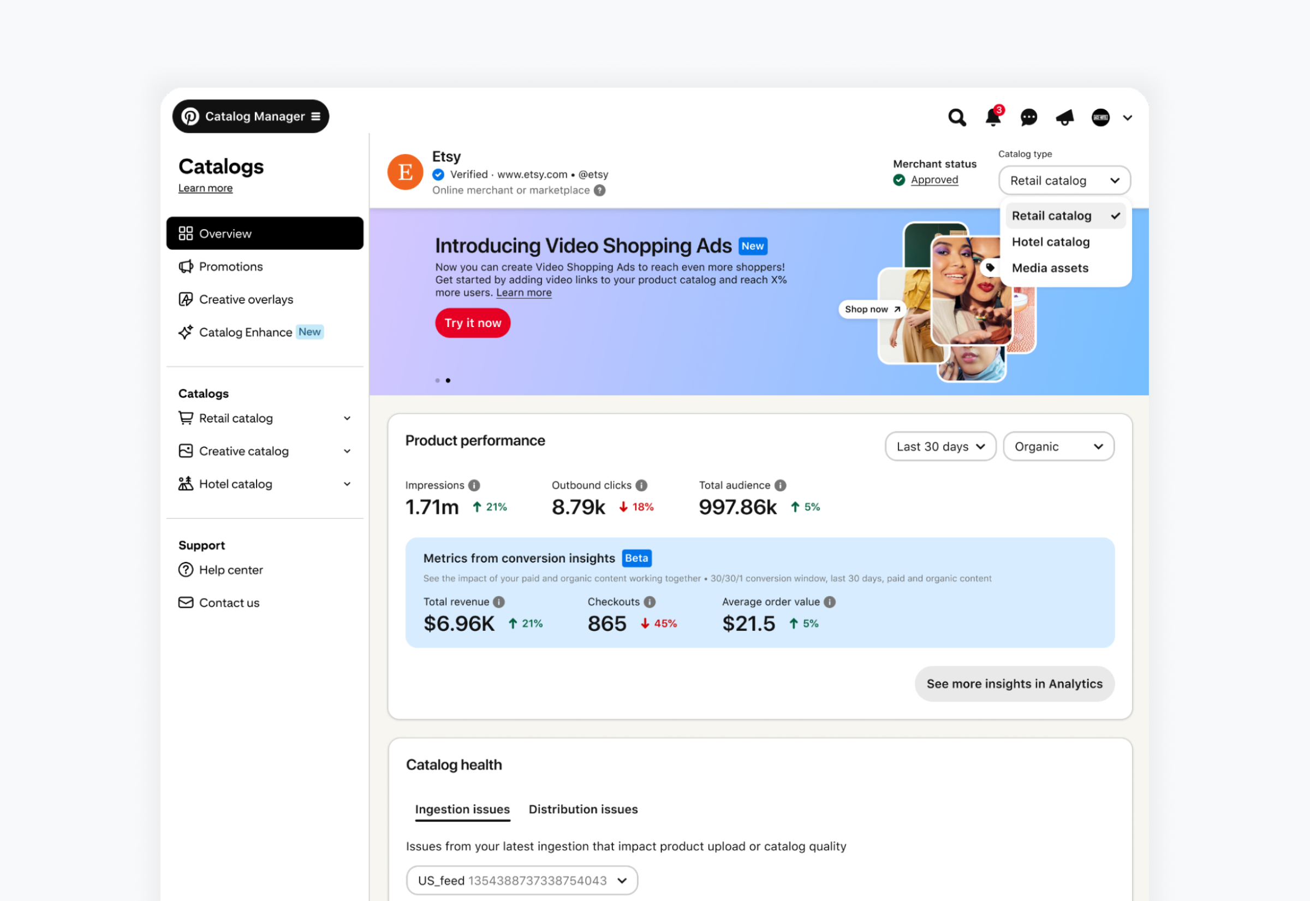The image size is (1310, 901).
Task: Select the first banner carousel dot
Action: [x=437, y=381]
